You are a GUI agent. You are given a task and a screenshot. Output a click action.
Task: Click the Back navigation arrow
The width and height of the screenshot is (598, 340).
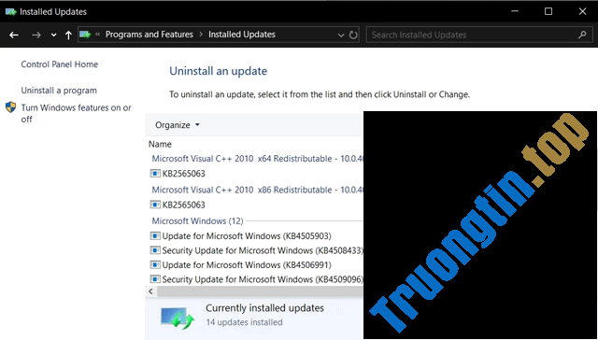[14, 35]
